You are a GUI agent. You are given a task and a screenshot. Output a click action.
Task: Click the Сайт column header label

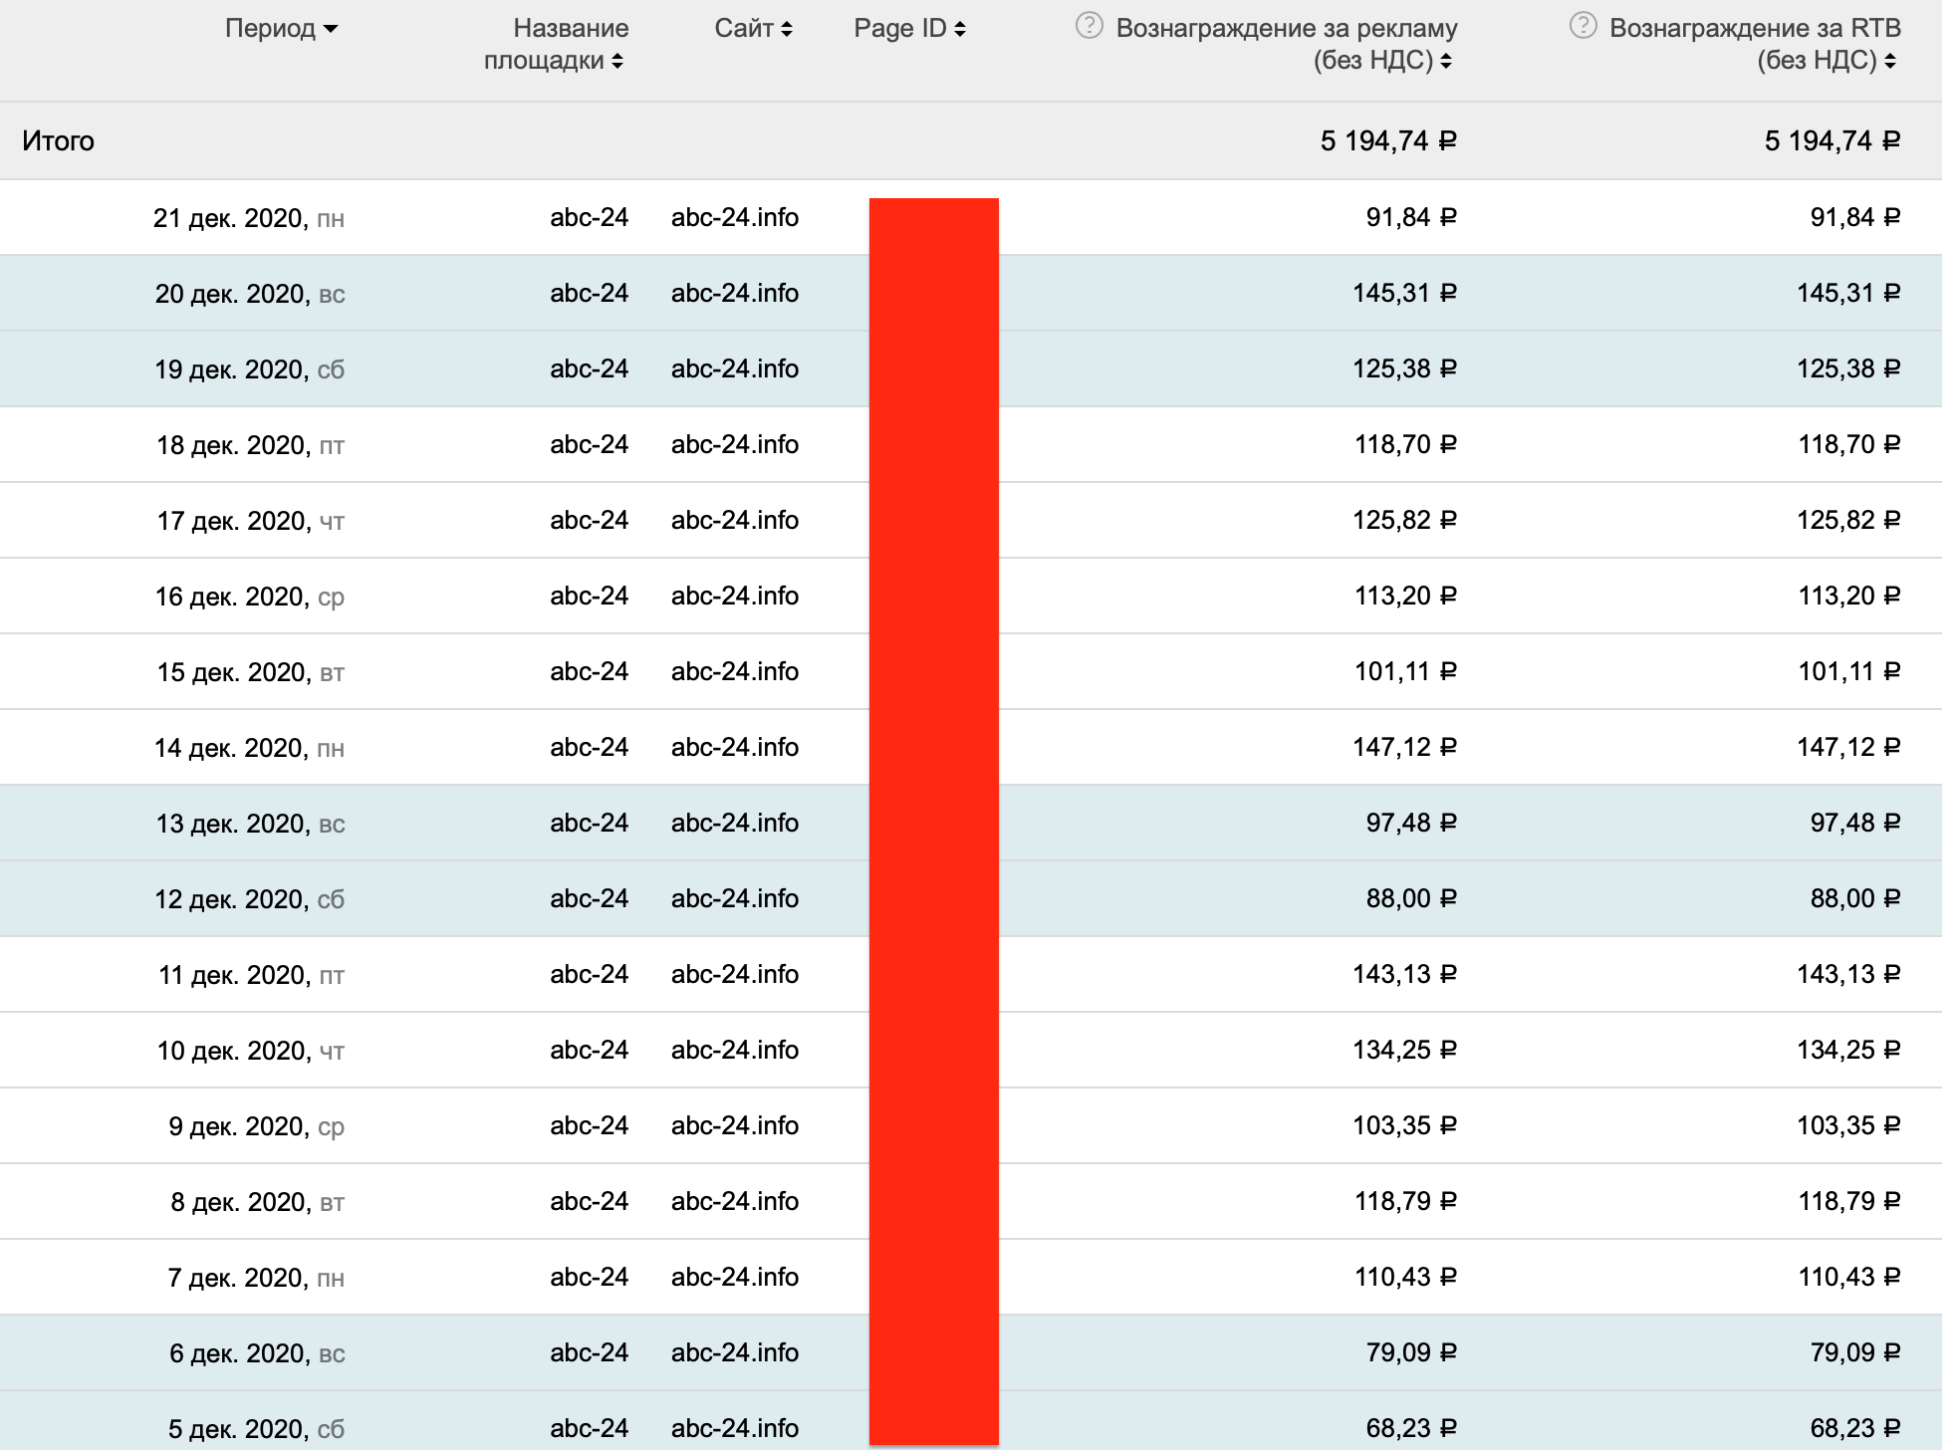pyautogui.click(x=743, y=28)
